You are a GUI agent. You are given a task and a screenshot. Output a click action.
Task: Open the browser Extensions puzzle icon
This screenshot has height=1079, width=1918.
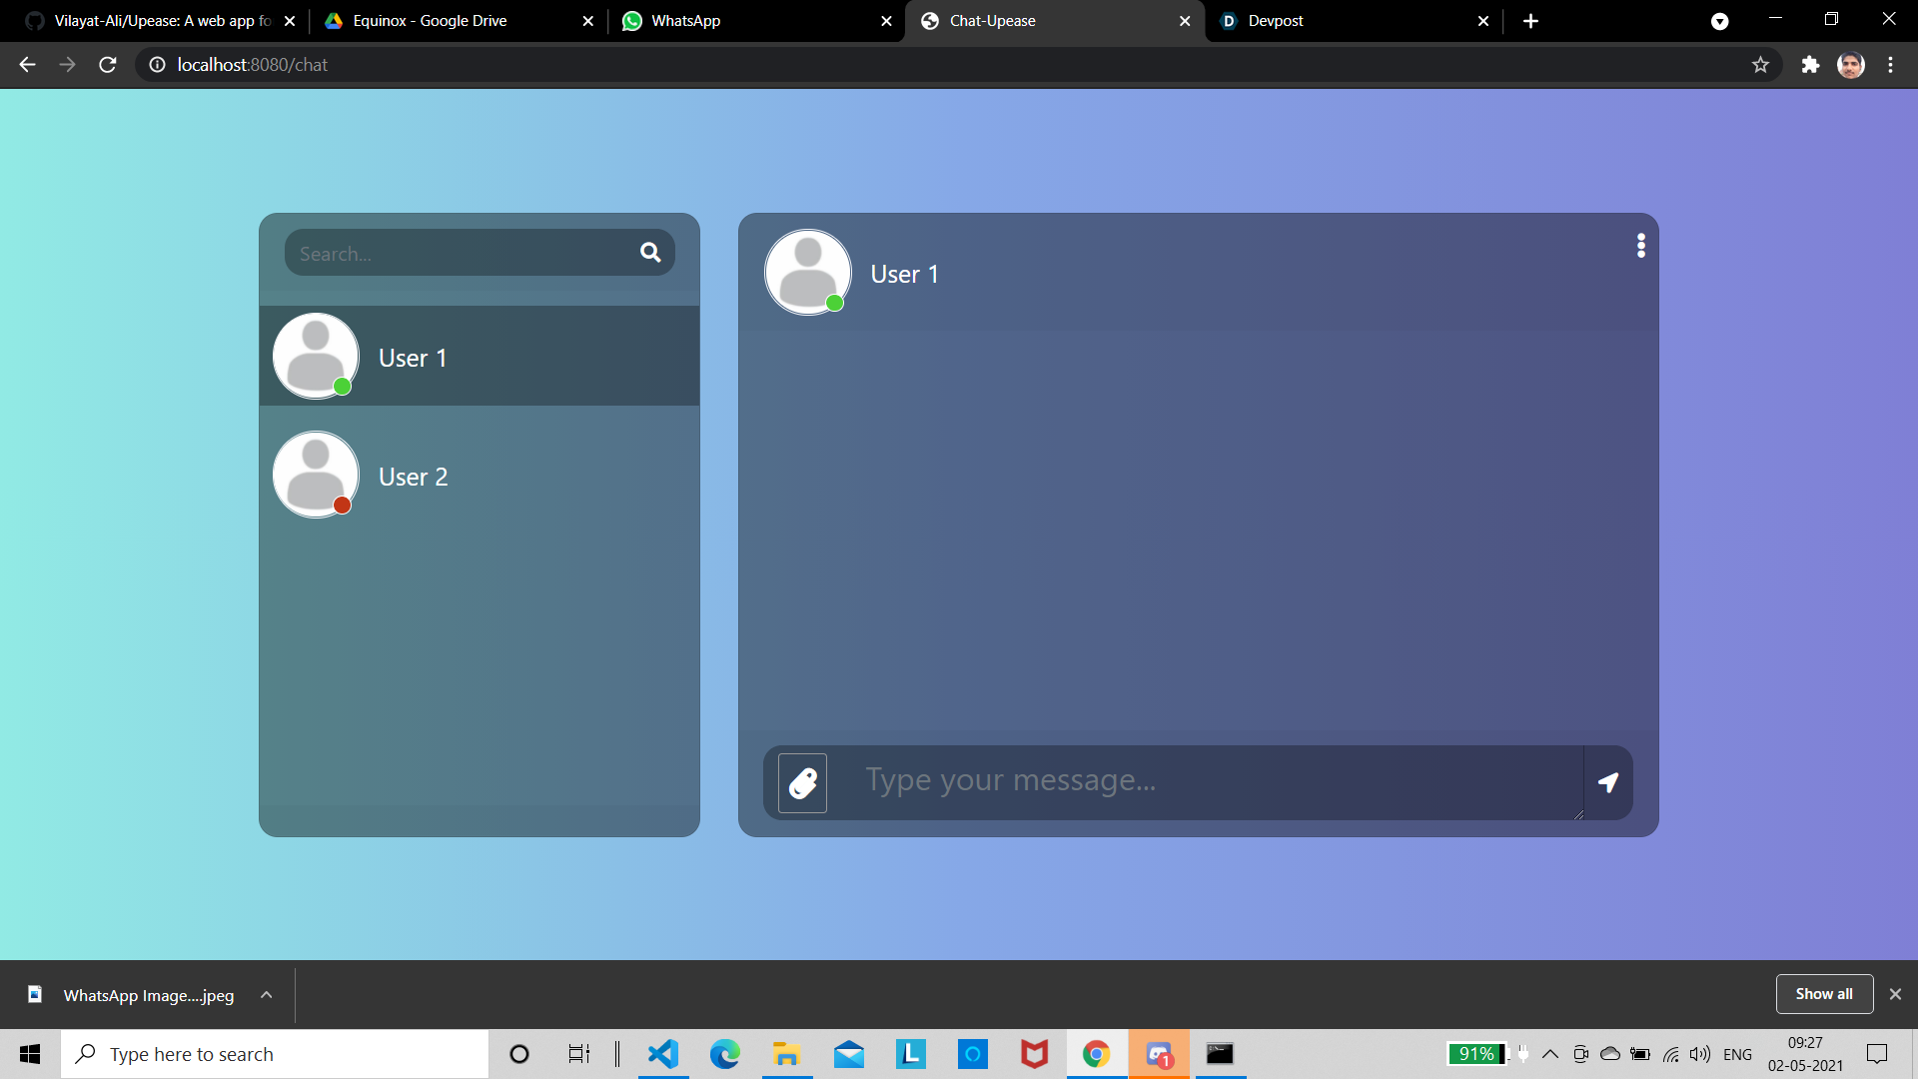[1810, 65]
